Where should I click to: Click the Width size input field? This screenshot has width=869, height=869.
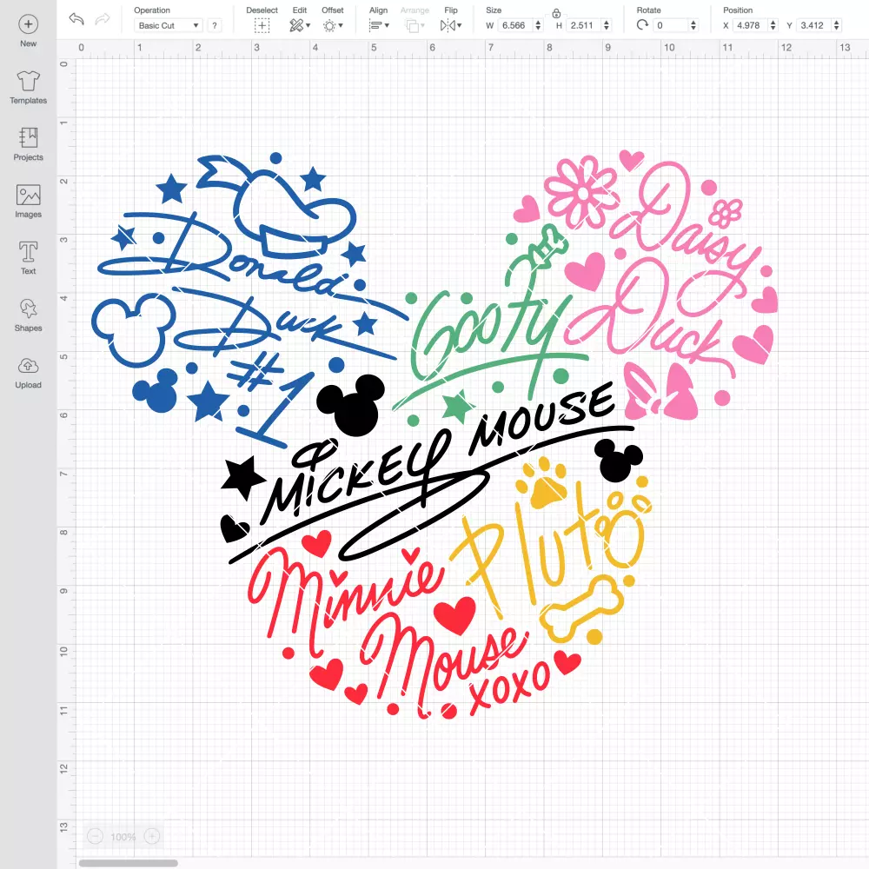pyautogui.click(x=516, y=25)
